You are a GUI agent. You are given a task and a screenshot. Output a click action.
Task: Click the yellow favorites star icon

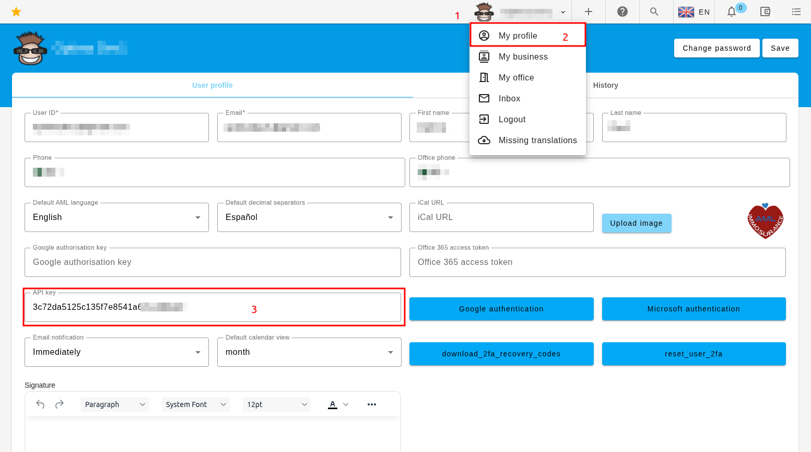pos(16,11)
